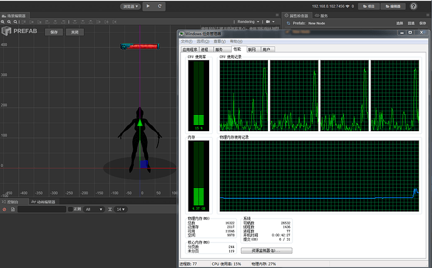Click the console filter text input
The image size is (432, 268).
41,209
